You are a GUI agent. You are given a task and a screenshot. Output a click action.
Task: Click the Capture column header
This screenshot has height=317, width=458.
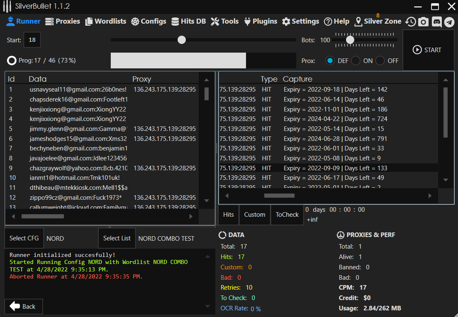297,79
